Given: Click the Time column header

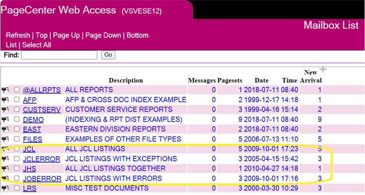Looking at the screenshot, I should (289, 80).
